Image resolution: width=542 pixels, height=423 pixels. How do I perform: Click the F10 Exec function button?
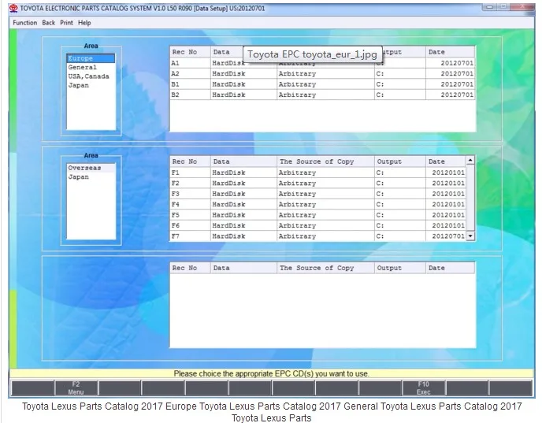[424, 388]
